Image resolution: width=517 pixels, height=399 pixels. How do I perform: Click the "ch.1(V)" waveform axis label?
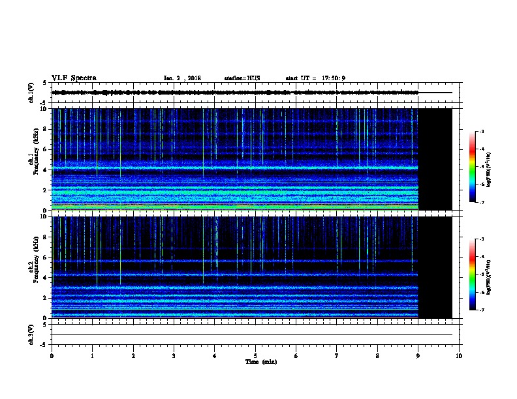pos(31,93)
